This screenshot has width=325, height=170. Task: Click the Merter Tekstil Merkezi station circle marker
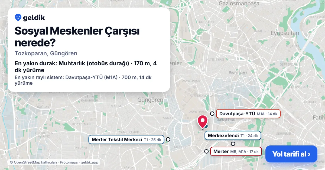[x=168, y=140]
